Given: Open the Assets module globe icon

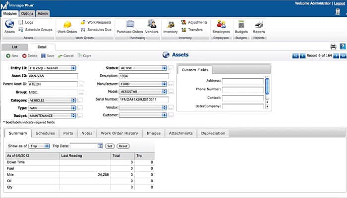Looking at the screenshot, I should (9, 24).
